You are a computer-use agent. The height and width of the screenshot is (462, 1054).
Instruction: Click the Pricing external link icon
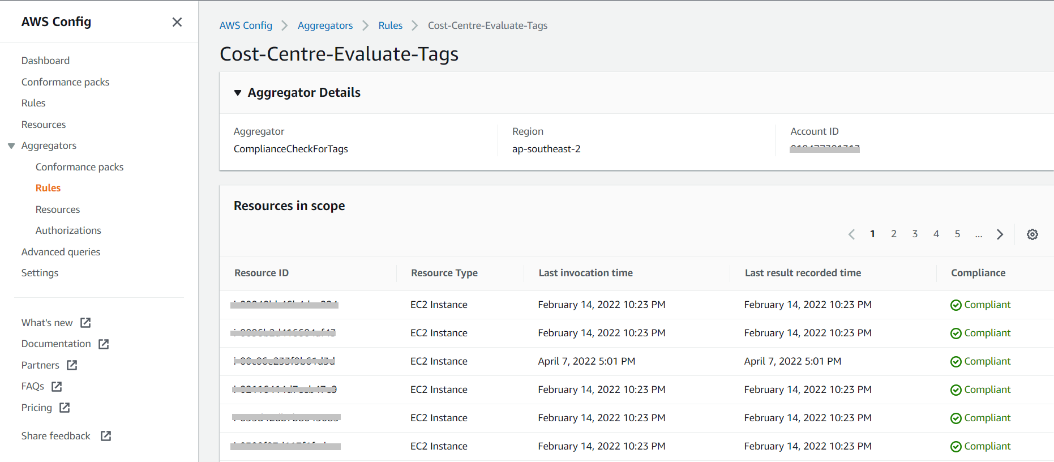[x=65, y=408]
